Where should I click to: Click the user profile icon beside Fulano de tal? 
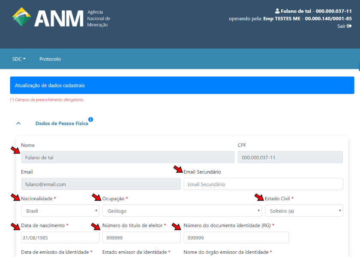[277, 11]
